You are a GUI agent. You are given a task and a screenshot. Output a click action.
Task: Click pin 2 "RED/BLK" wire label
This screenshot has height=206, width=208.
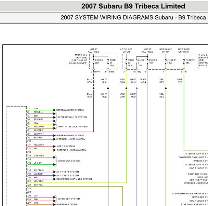(38, 112)
